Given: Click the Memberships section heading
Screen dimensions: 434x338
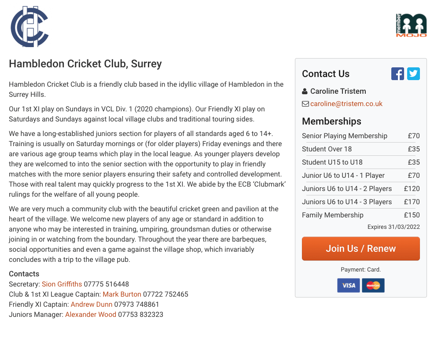Looking at the screenshot, I should [331, 121].
